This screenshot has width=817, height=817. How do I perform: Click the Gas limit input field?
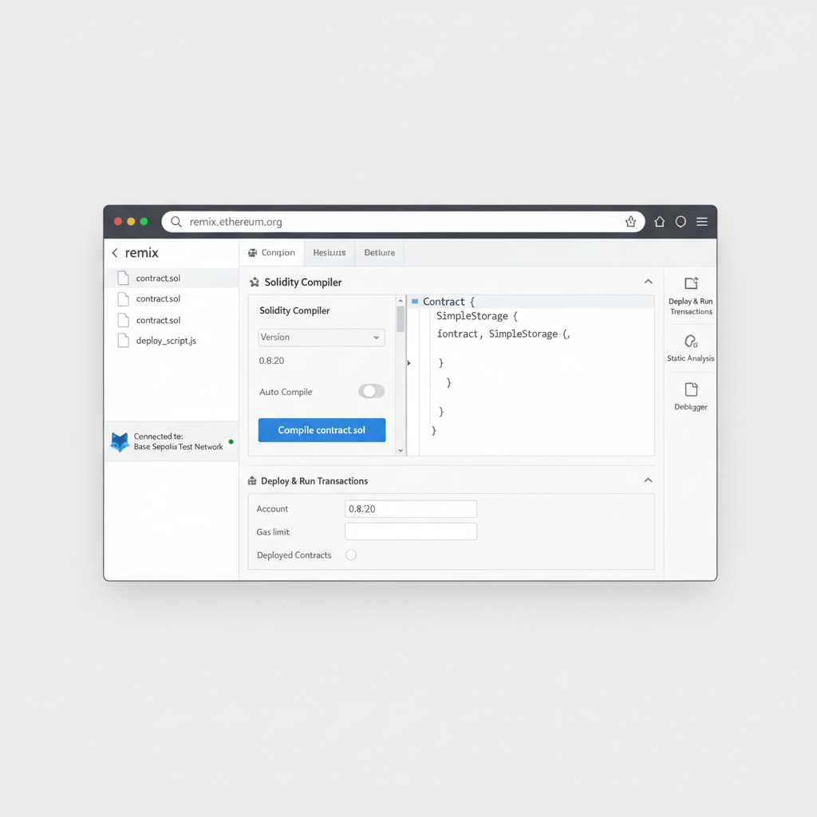click(410, 531)
